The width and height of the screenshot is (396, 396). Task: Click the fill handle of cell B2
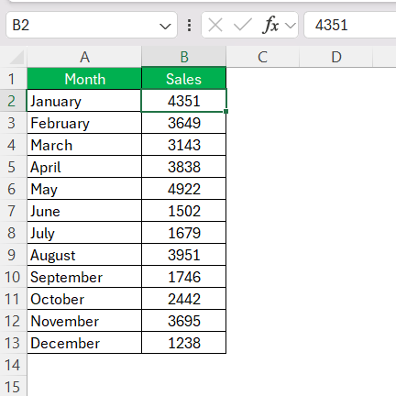[225, 112]
